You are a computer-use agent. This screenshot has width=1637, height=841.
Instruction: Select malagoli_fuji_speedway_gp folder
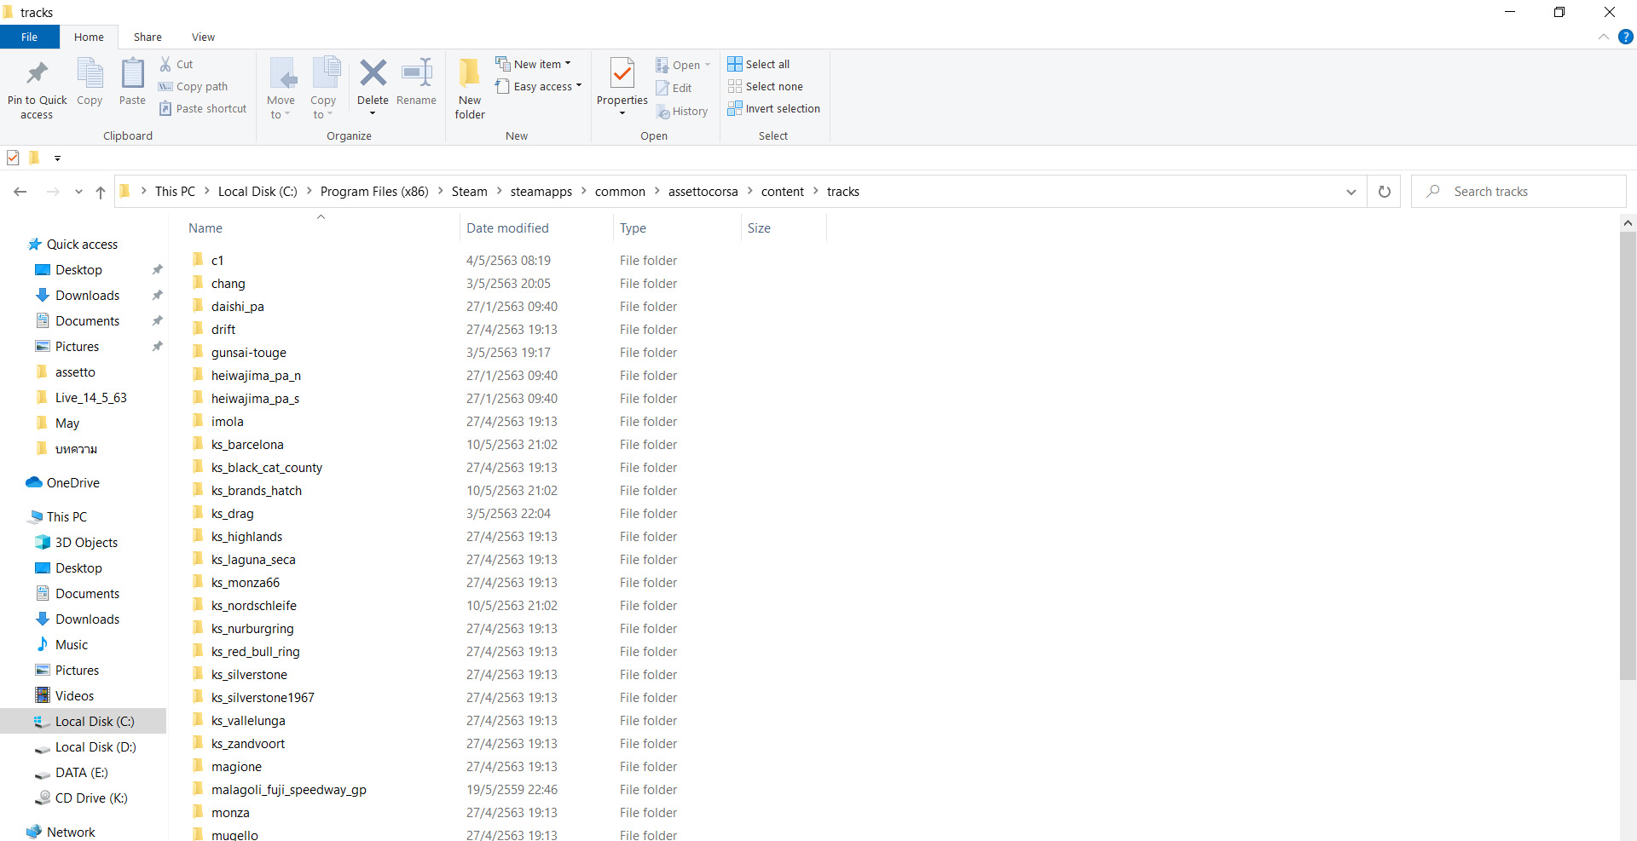click(x=289, y=789)
